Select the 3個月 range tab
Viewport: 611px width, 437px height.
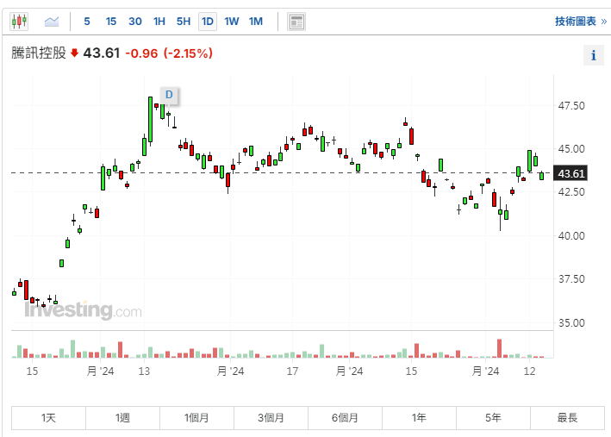point(271,418)
